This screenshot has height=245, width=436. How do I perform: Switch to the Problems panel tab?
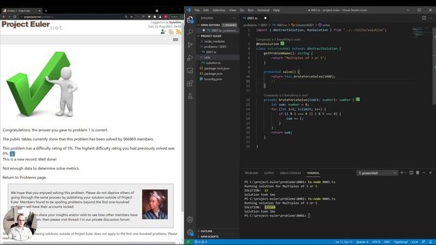[x=251, y=173]
